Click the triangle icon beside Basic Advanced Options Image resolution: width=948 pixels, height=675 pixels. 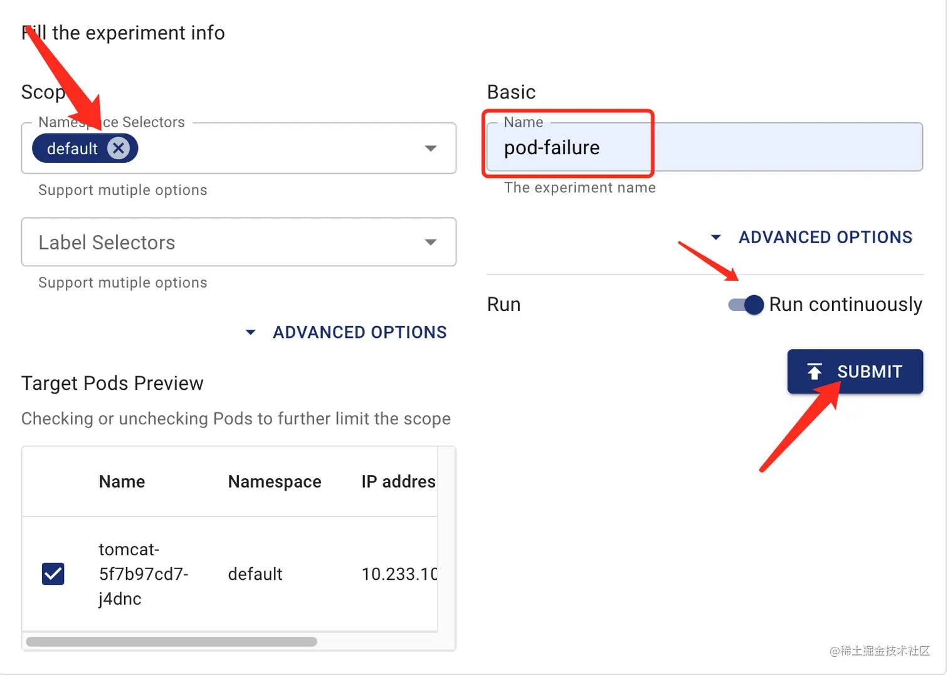coord(715,238)
